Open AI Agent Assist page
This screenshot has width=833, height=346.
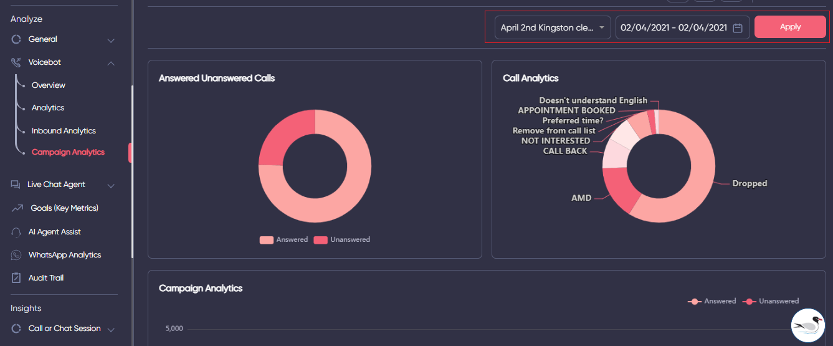55,232
